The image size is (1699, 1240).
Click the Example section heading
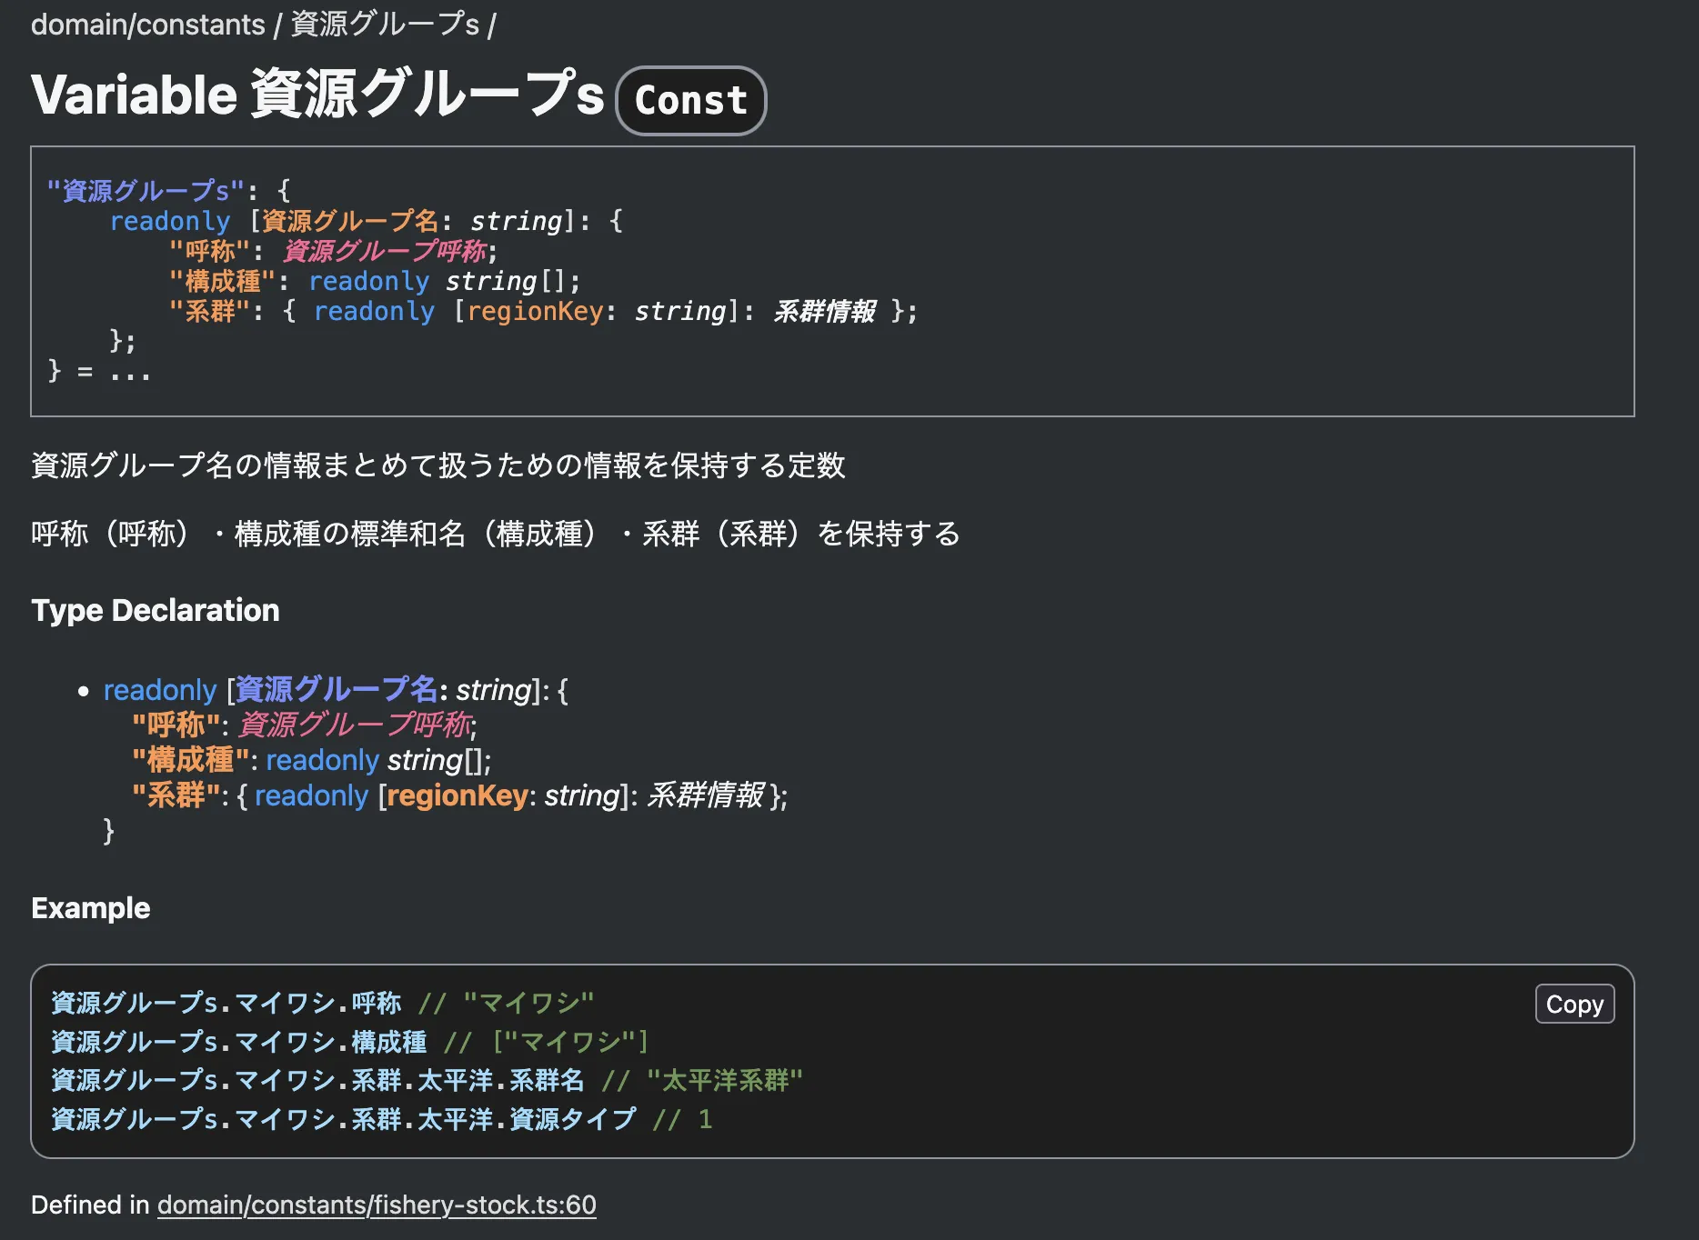coord(91,907)
